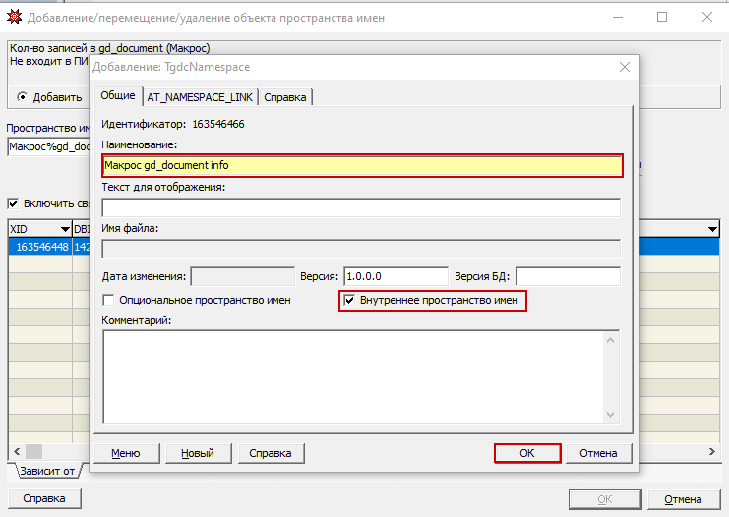The image size is (729, 517).
Task: Click the Новый button
Action: click(x=198, y=453)
